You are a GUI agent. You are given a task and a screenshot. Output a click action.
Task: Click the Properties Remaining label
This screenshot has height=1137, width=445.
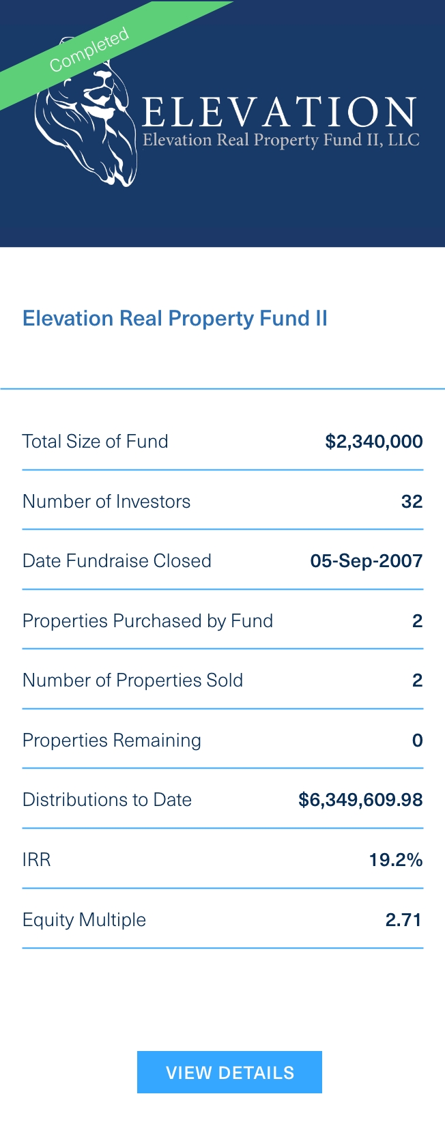click(x=111, y=740)
